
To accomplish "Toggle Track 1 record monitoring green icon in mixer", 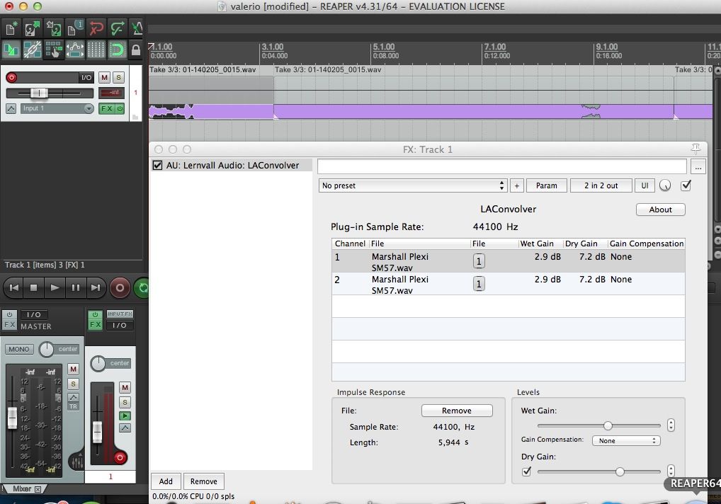I will click(x=125, y=416).
